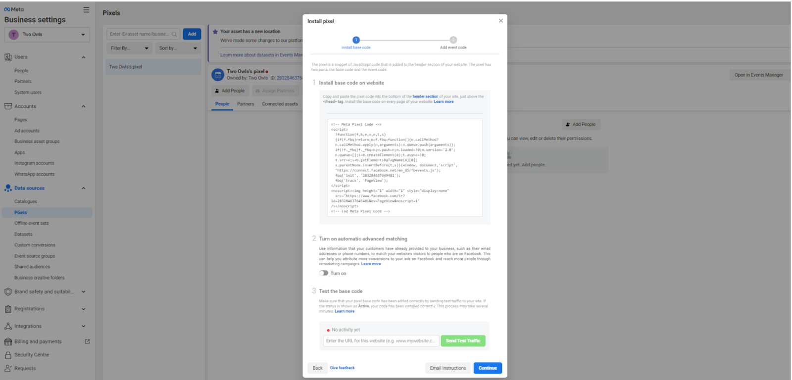
Task: Click the Brand safety shield icon
Action: pos(8,292)
